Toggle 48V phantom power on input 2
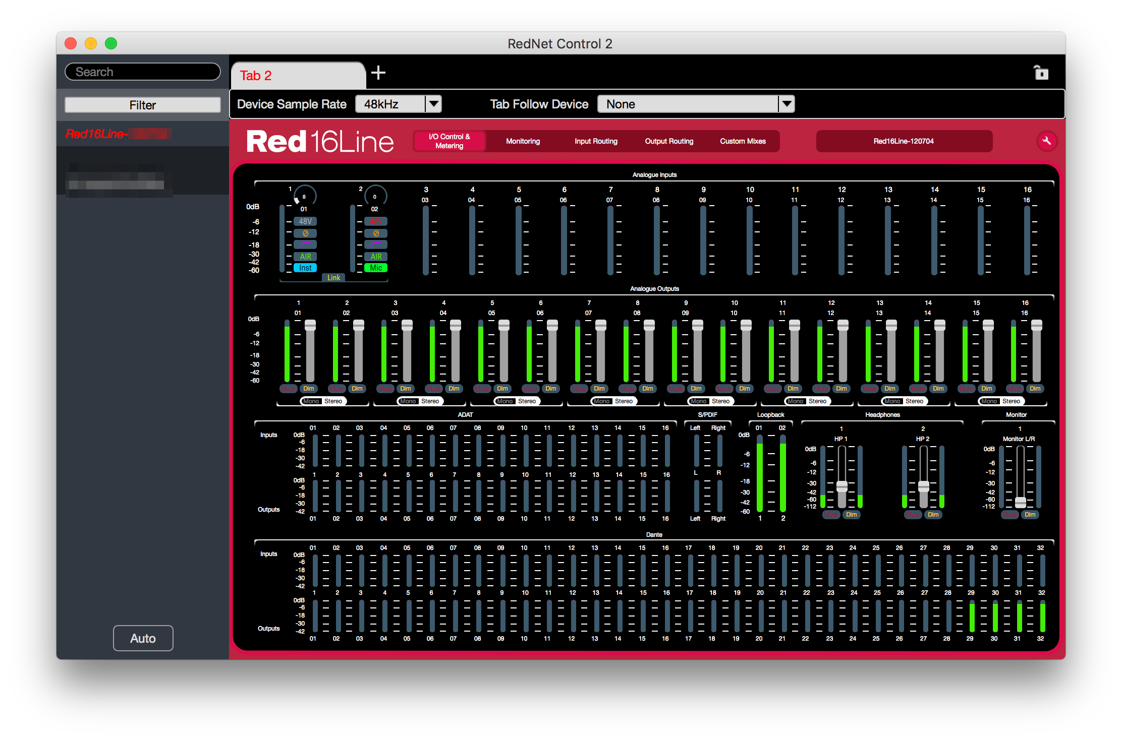This screenshot has width=1122, height=740. click(376, 221)
